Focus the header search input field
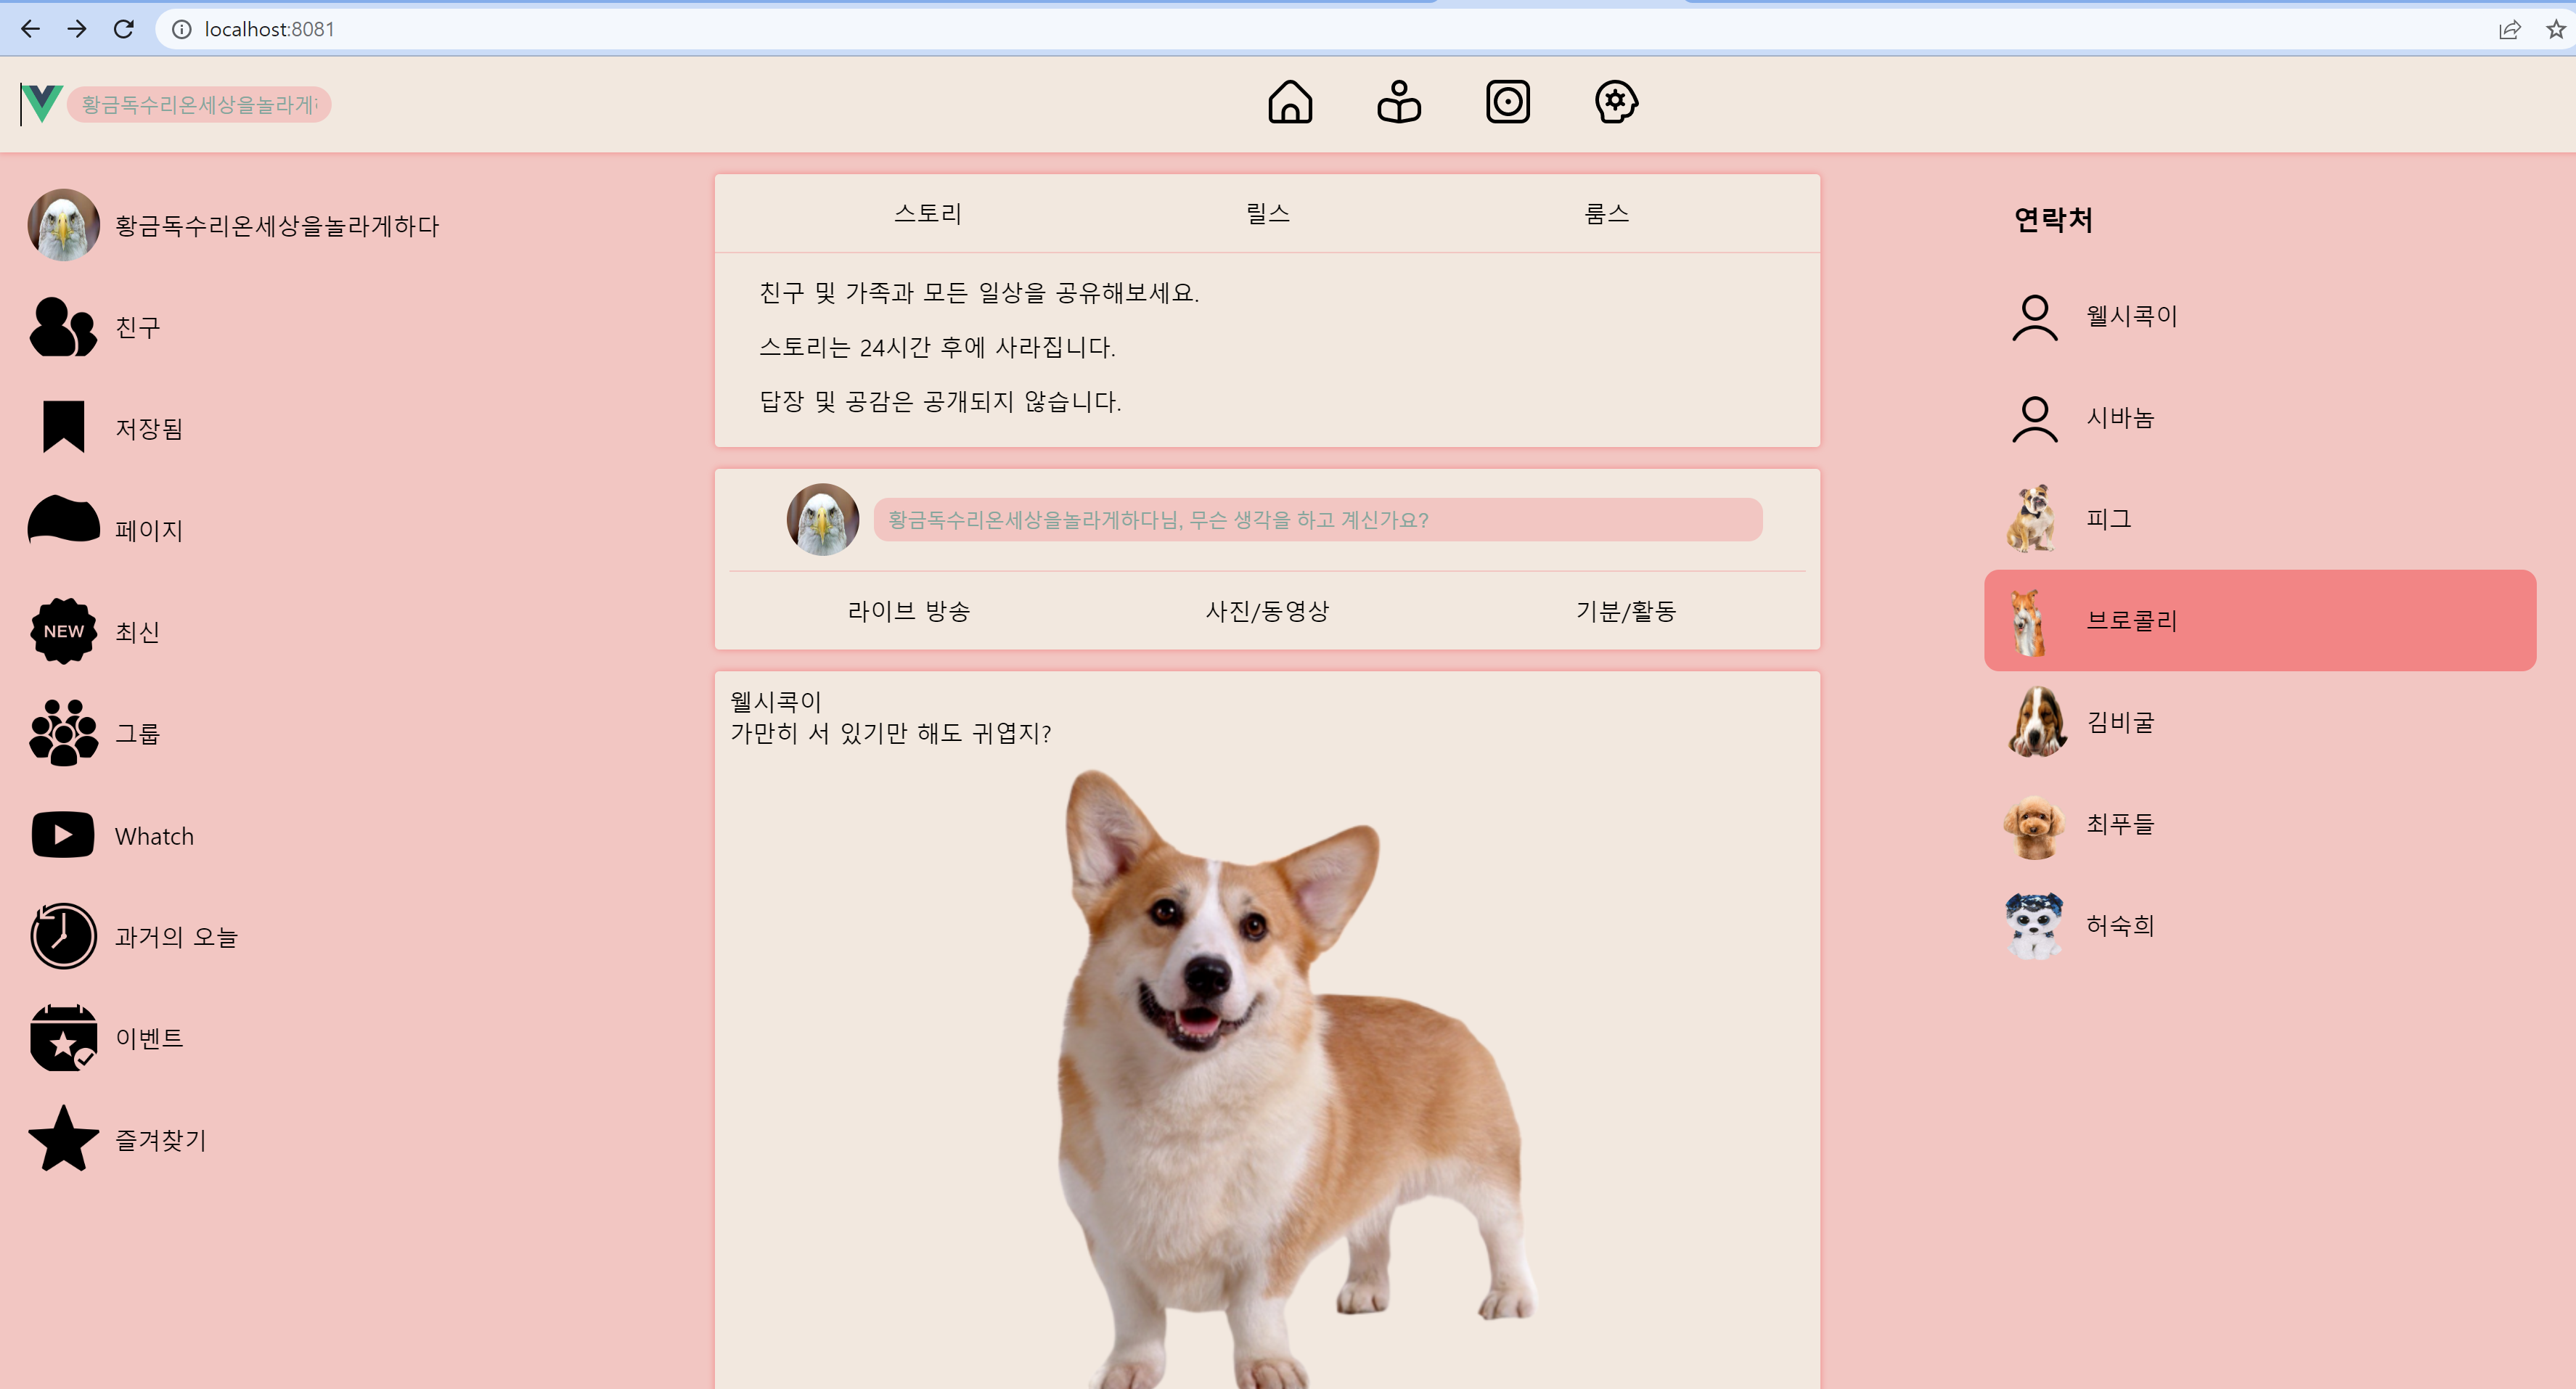2576x1389 pixels. (199, 104)
